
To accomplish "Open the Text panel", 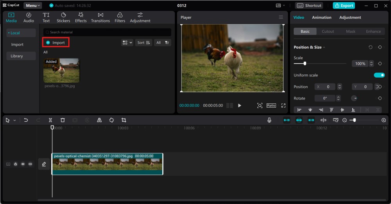I will pos(46,18).
